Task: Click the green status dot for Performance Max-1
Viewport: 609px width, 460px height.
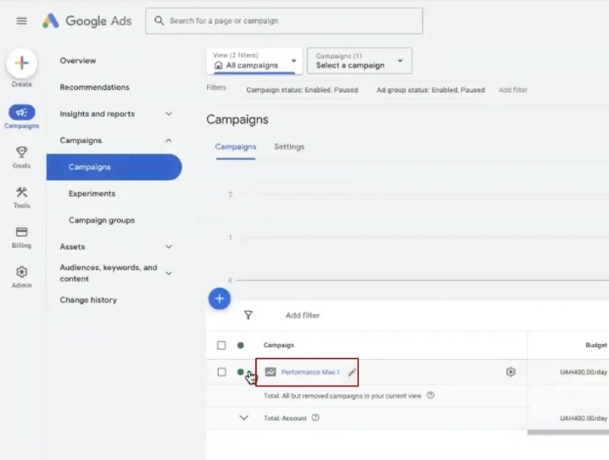Action: (x=241, y=372)
